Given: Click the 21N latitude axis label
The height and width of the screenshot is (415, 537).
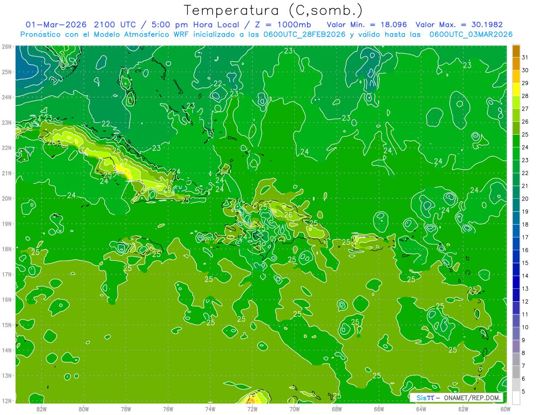Looking at the screenshot, I should pos(7,173).
